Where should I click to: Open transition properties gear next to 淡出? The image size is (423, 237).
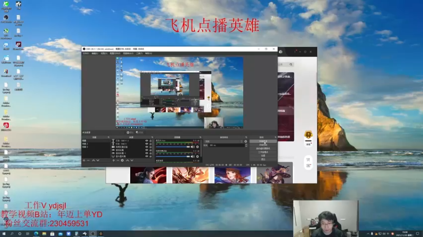tap(246, 141)
